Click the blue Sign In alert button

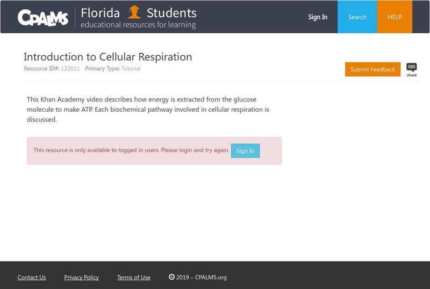245,151
